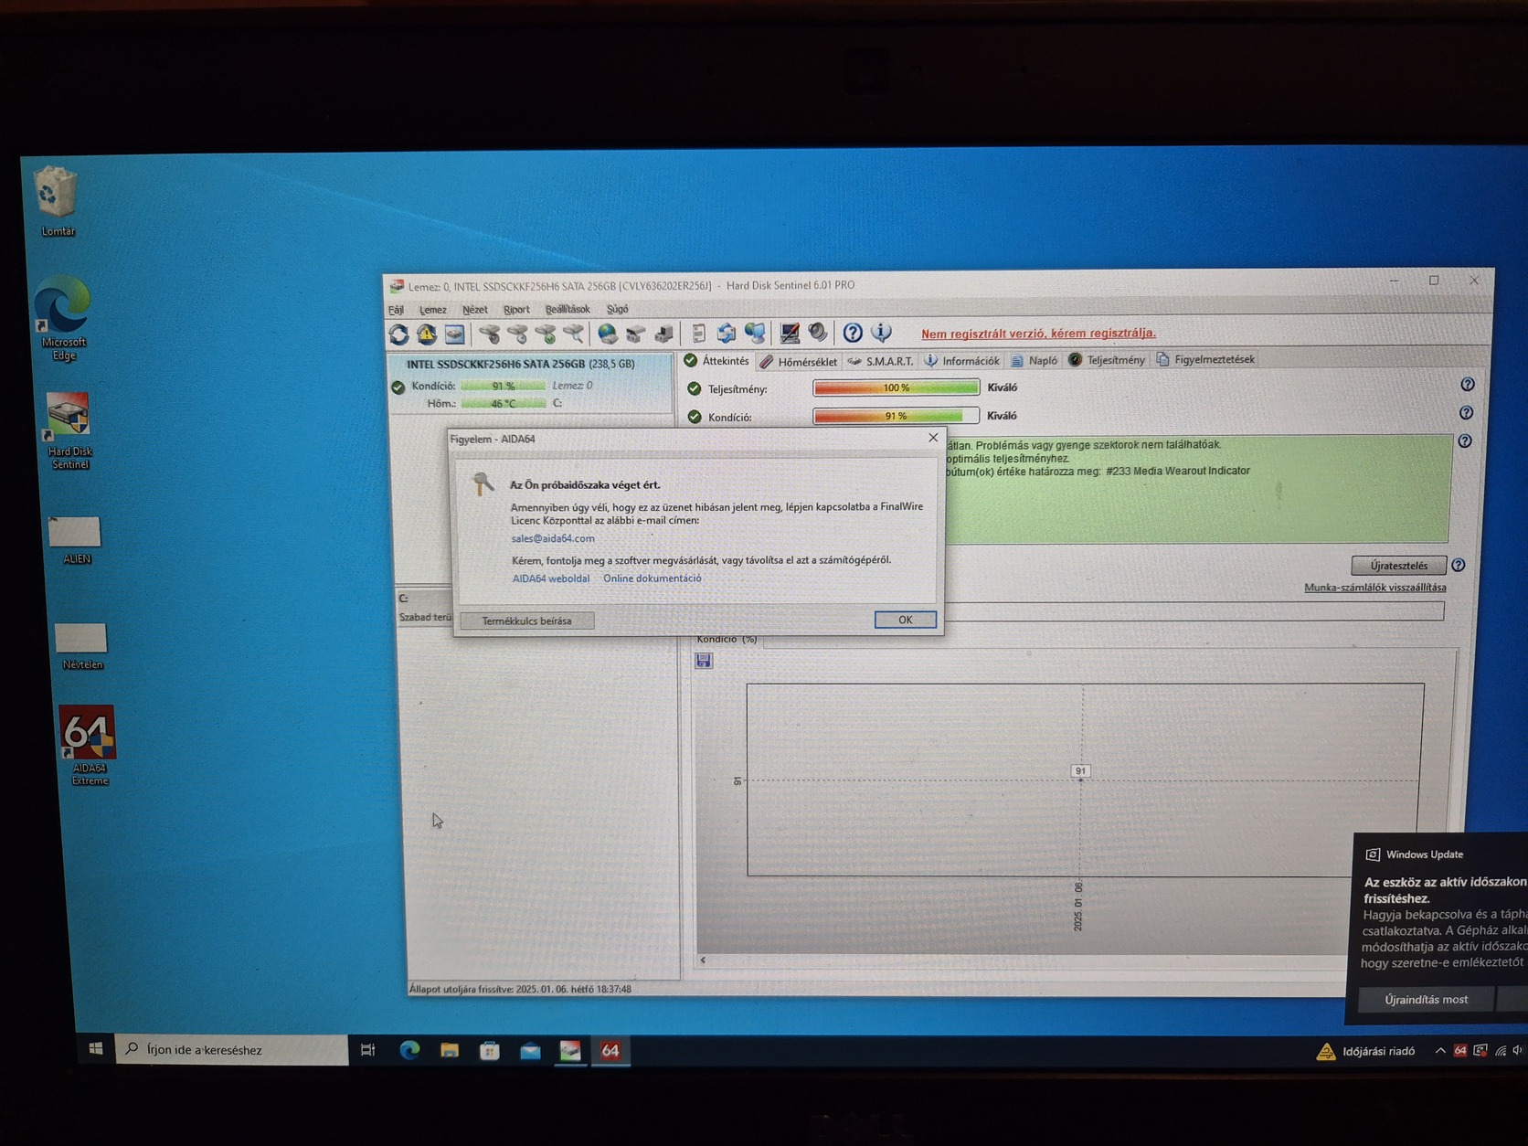Screen dimensions: 1528x1146
Task: Click OK in the AIDA64 dialog
Action: 905,620
